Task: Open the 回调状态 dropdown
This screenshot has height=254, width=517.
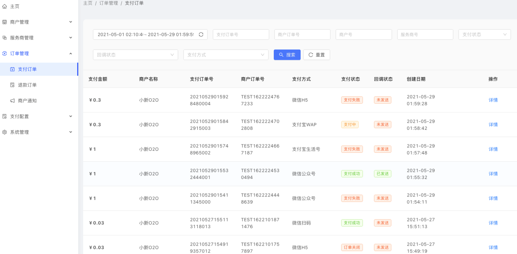Action: 135,55
